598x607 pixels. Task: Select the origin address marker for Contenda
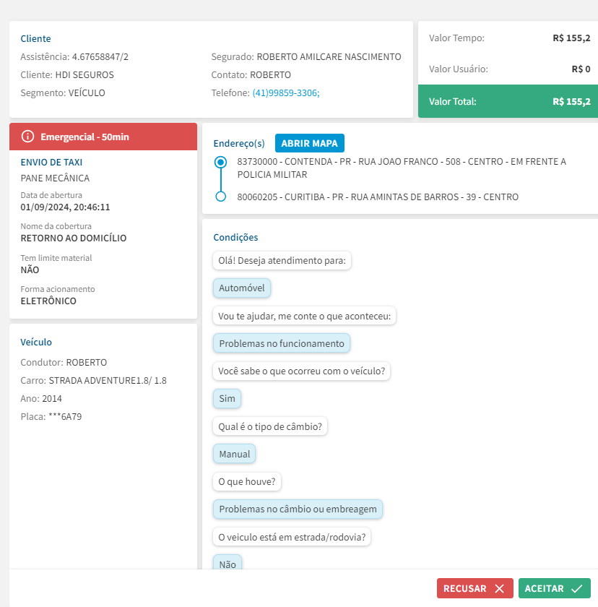221,163
